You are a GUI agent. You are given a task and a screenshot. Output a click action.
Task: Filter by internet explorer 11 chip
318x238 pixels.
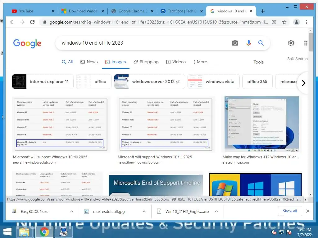[x=43, y=82]
